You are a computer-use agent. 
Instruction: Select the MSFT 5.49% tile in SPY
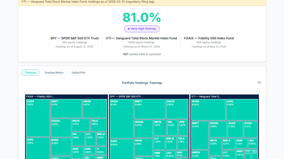(150, 109)
